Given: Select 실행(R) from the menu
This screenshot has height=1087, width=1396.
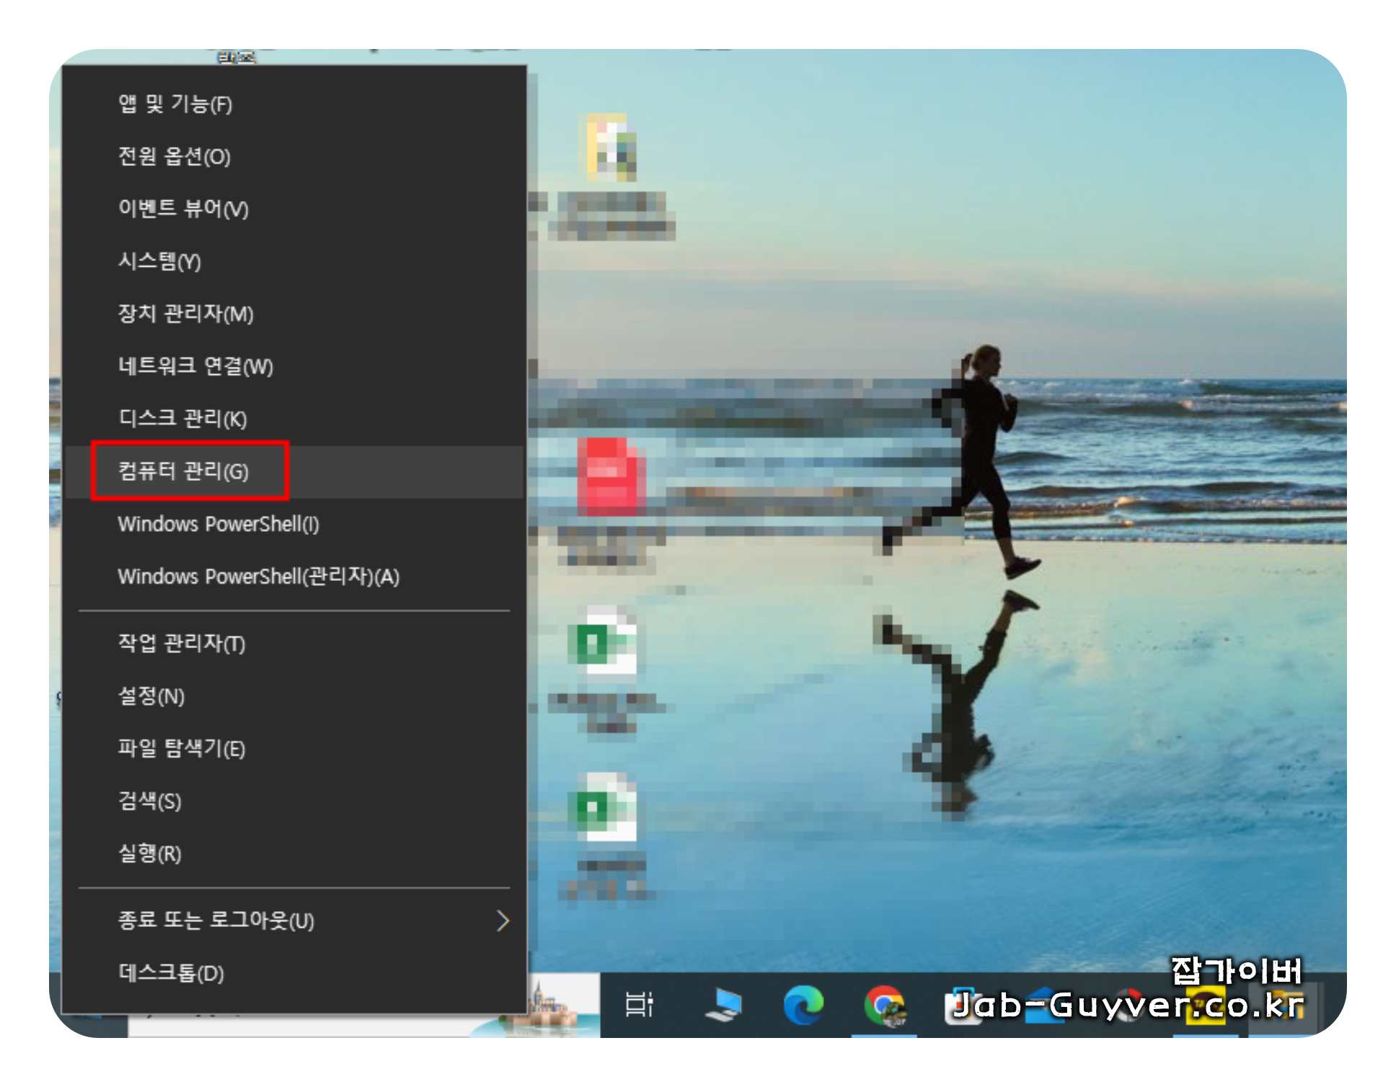Looking at the screenshot, I should tap(150, 853).
